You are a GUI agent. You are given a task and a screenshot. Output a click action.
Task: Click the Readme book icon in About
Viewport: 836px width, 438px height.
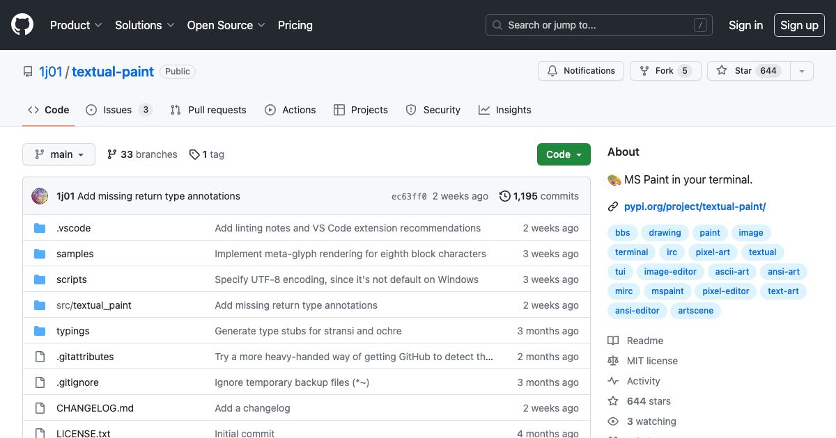tap(613, 340)
